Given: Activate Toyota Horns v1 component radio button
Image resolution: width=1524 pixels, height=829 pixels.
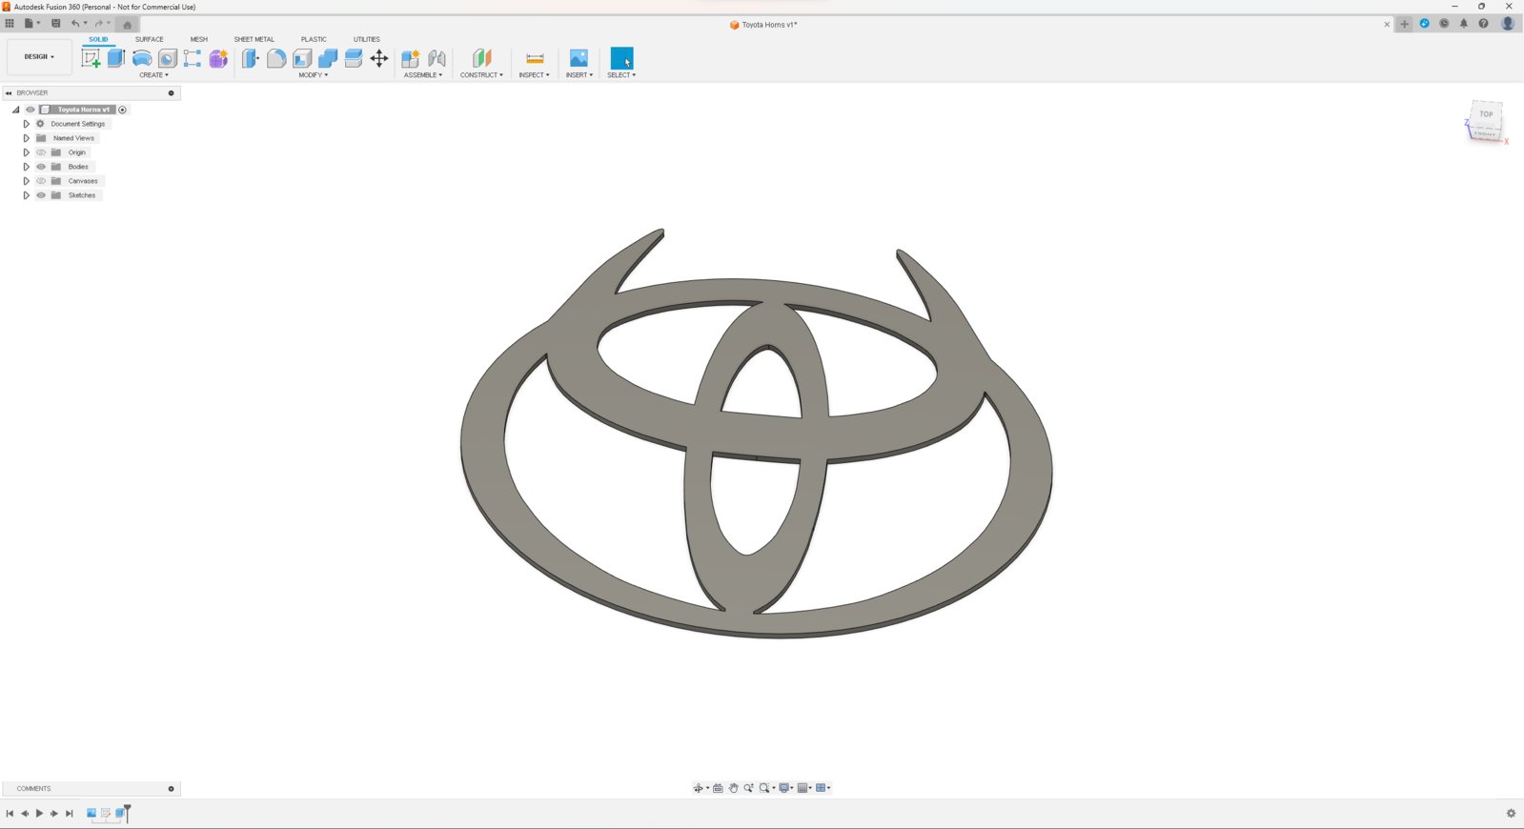Looking at the screenshot, I should coord(122,110).
